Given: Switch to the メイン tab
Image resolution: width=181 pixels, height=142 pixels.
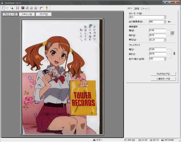Looking at the screenshot, I should 130,8.
